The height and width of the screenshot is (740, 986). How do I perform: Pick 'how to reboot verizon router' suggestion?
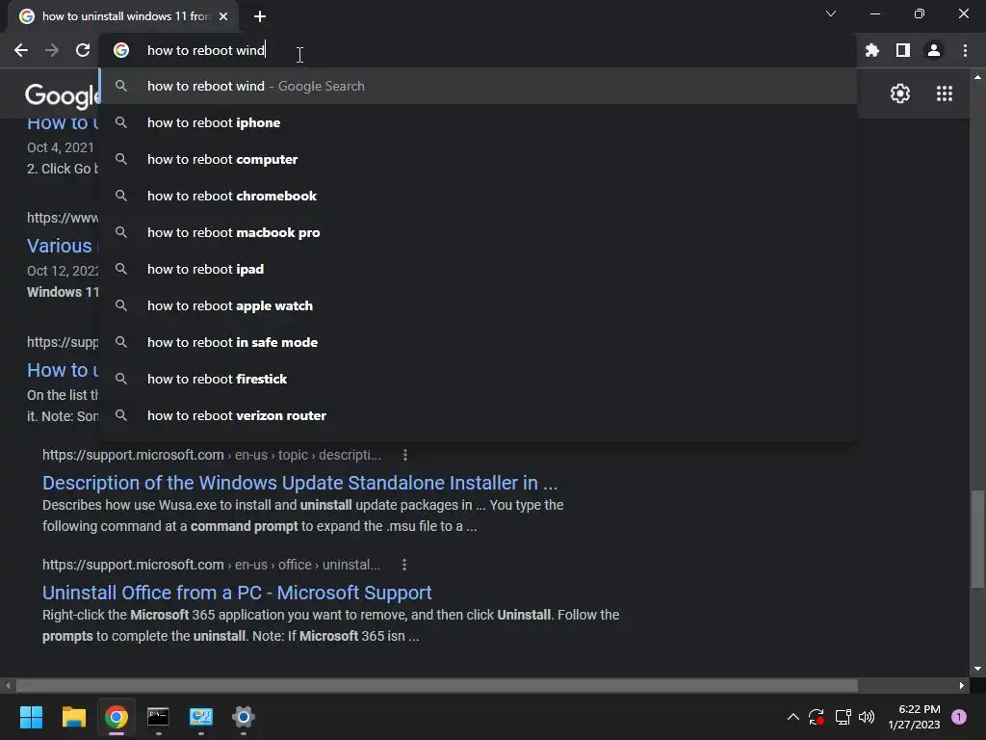point(478,414)
